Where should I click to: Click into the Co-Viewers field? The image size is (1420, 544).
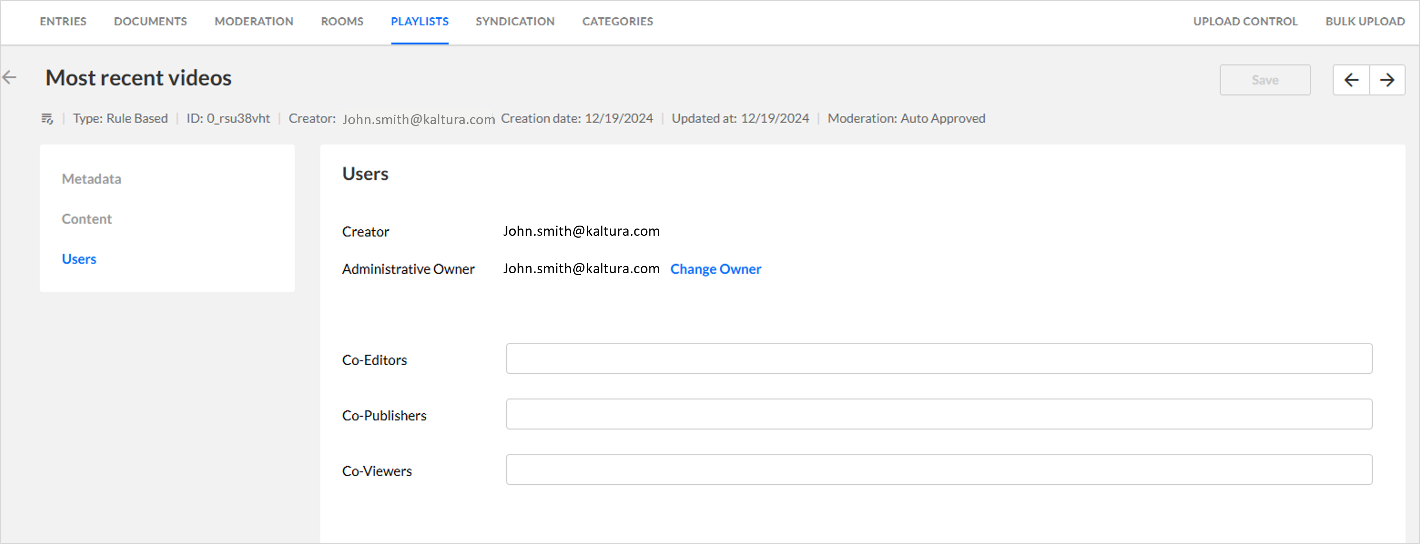coord(939,470)
